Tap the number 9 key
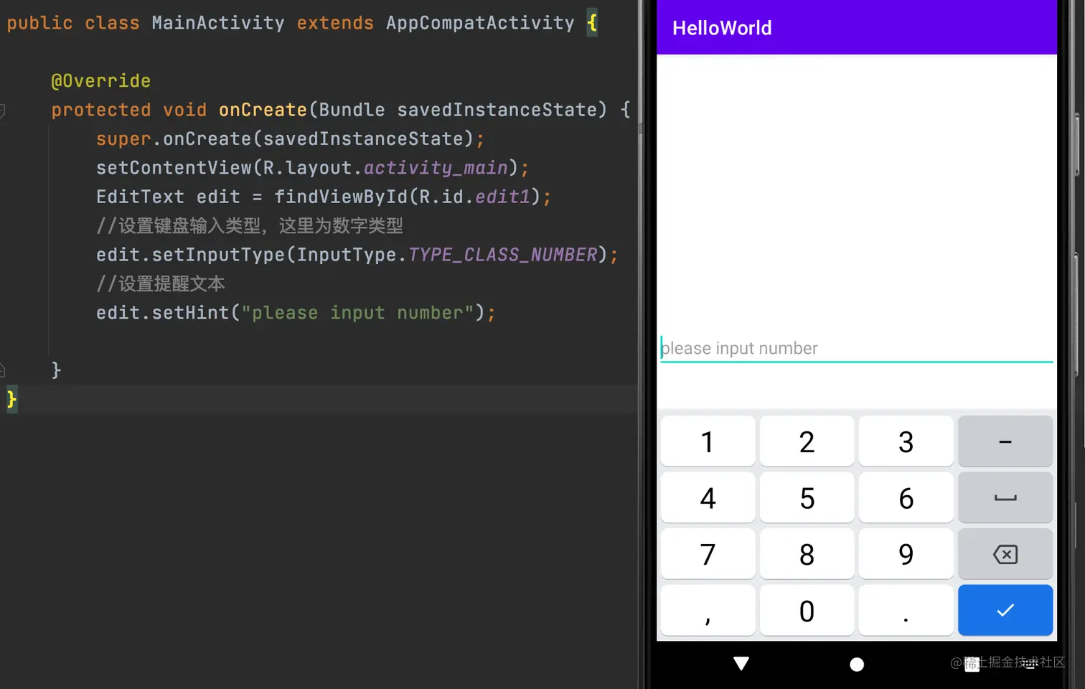1085x689 pixels. click(x=906, y=554)
